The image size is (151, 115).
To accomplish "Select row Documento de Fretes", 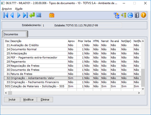I will (72, 70).
